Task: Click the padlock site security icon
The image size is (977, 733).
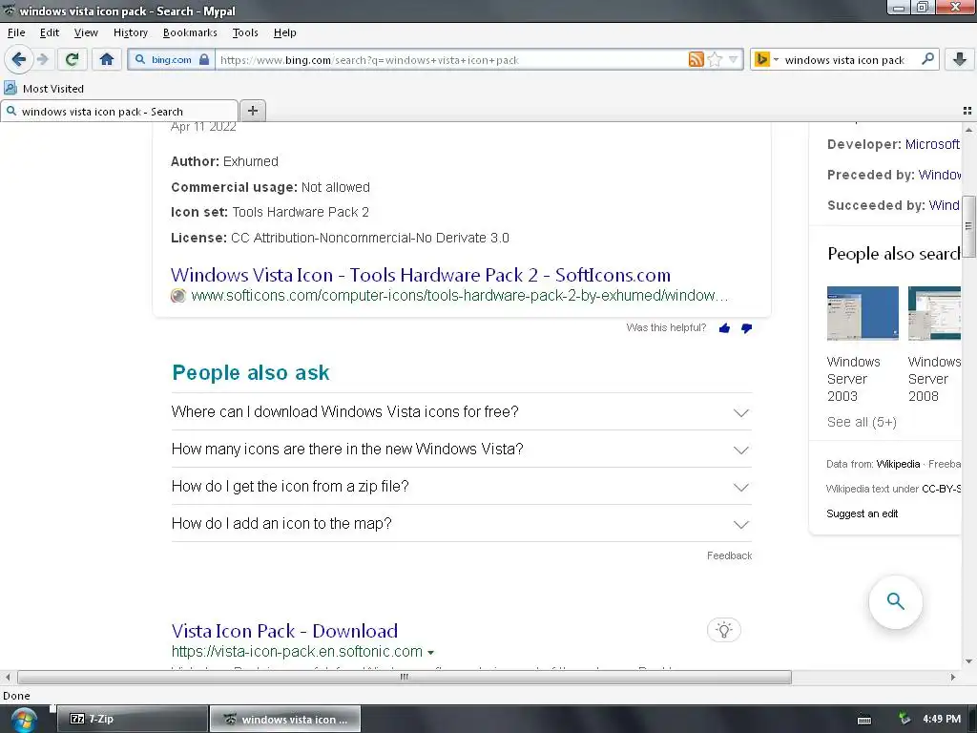Action: 204,60
